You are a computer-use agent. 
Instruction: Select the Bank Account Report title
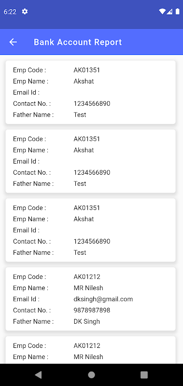[x=78, y=42]
